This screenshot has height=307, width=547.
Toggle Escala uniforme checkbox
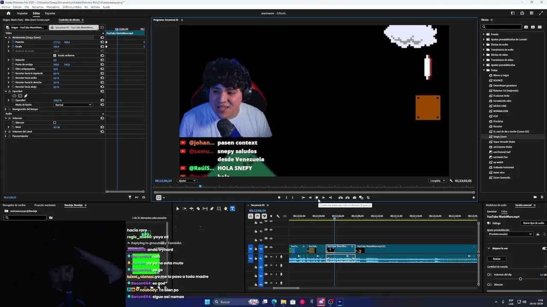55,55
